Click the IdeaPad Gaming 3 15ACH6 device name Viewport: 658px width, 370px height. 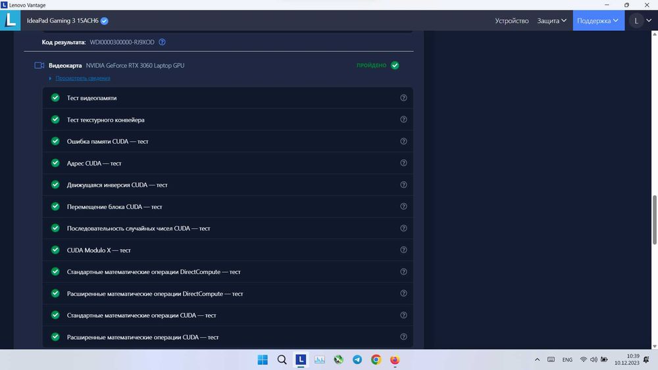click(63, 20)
